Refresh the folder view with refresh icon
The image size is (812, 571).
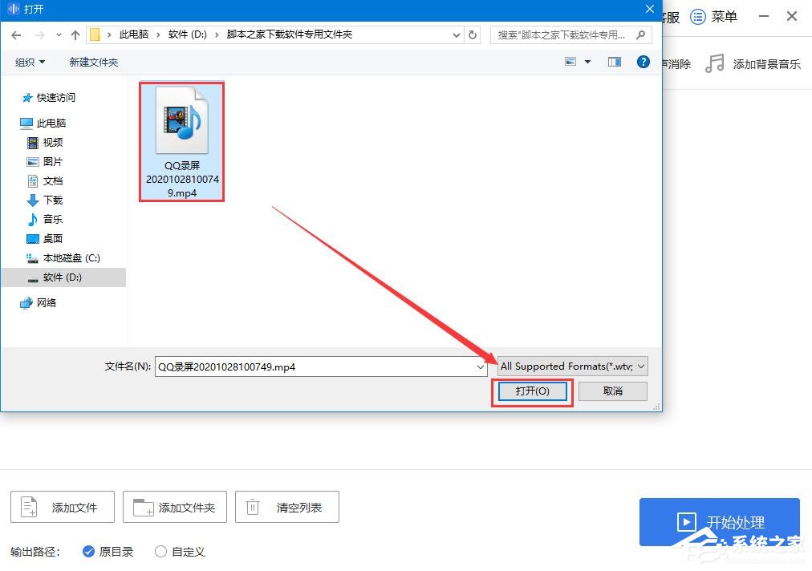tap(471, 34)
